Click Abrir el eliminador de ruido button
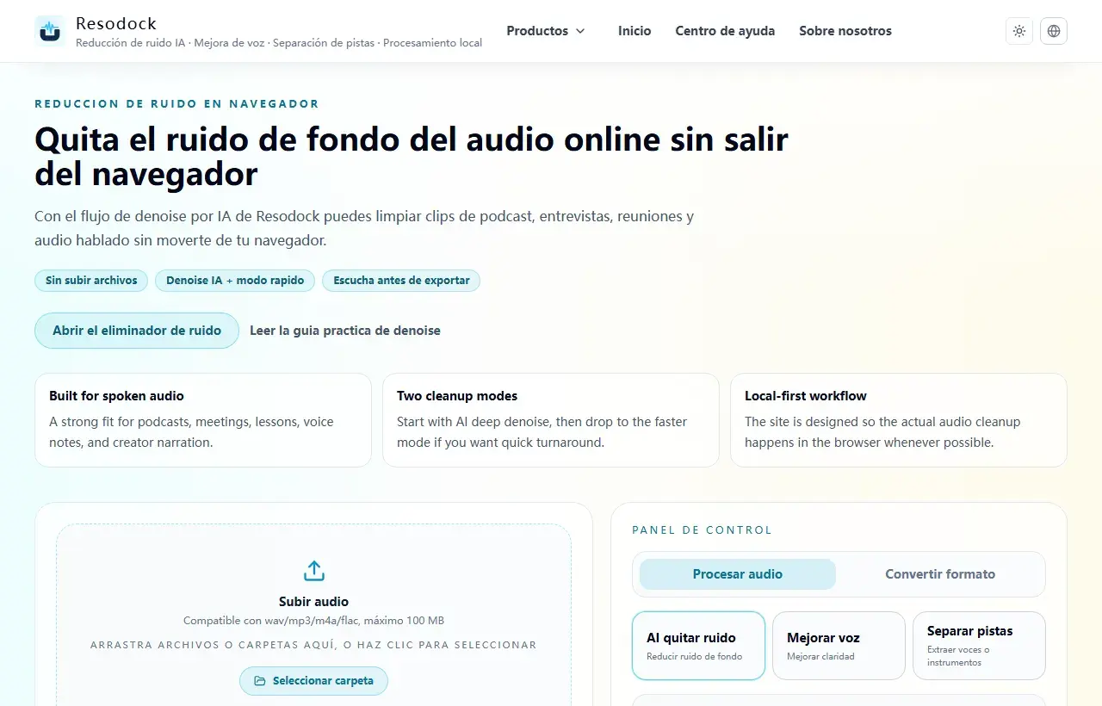The height and width of the screenshot is (706, 1102). pyautogui.click(x=137, y=331)
